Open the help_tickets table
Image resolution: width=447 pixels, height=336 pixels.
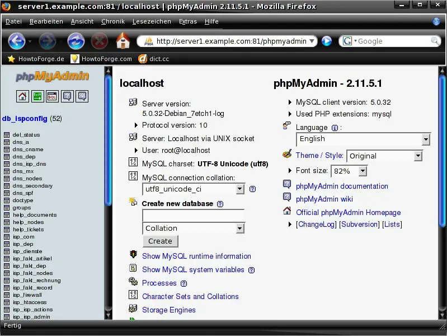pos(28,230)
